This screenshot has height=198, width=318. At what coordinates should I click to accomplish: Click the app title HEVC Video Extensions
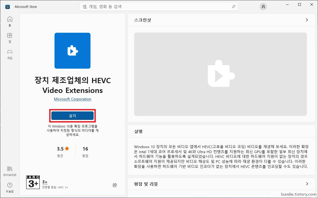click(72, 85)
